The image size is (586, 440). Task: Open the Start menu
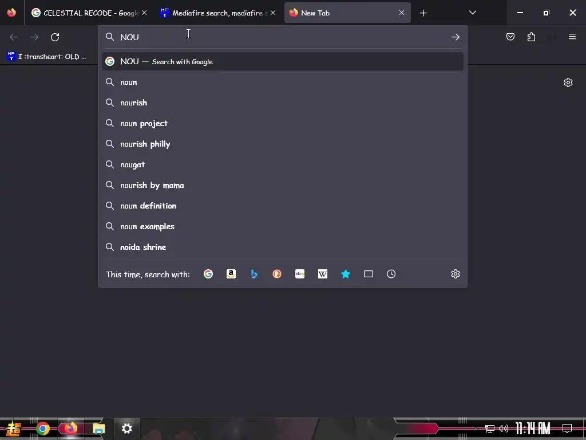click(x=14, y=429)
